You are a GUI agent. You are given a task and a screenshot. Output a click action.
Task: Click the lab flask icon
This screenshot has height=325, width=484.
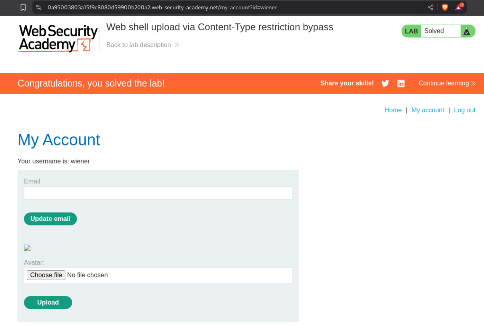[467, 31]
